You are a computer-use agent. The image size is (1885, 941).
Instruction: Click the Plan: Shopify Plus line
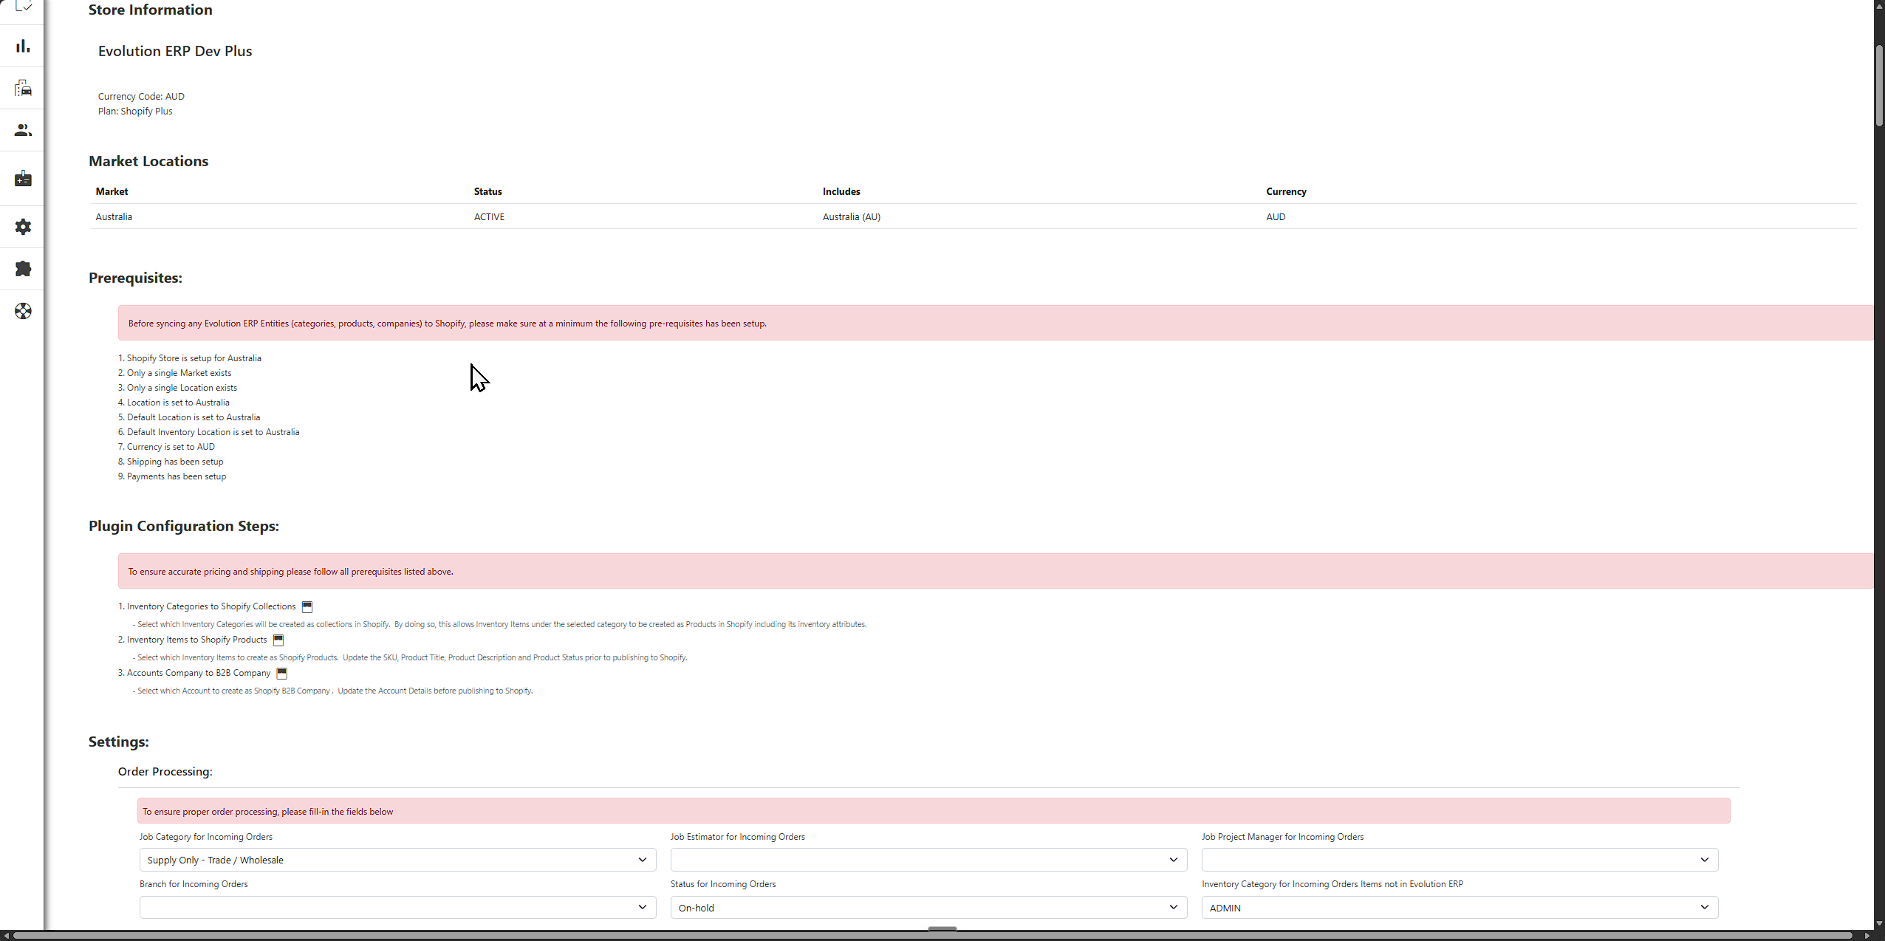coord(135,111)
